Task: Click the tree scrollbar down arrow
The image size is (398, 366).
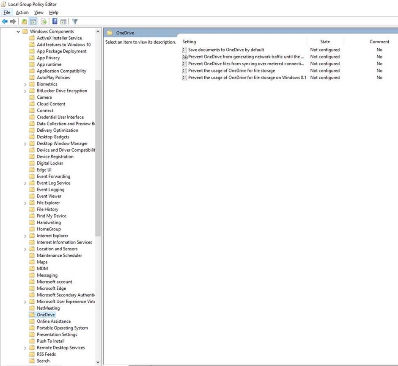Action: pos(98,362)
